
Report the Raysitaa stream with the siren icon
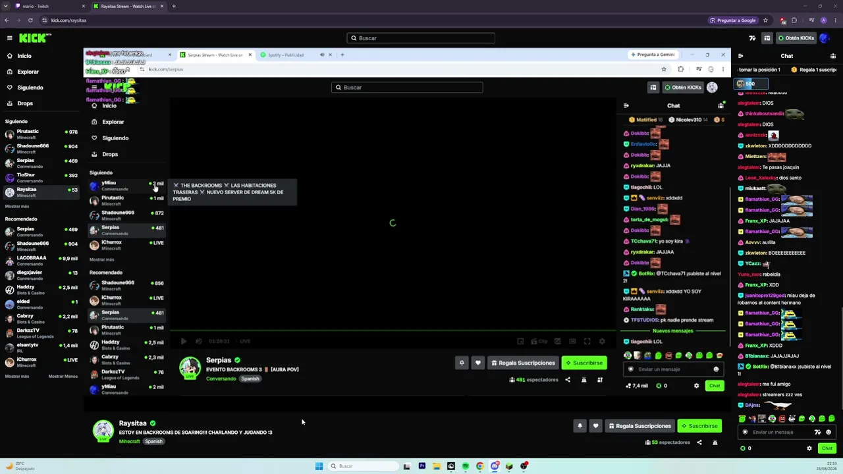715,442
